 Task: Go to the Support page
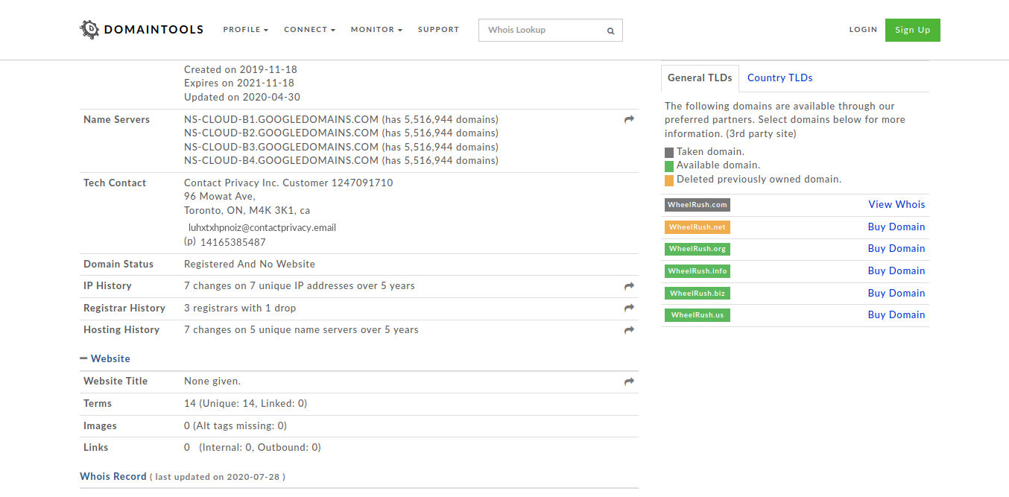[x=438, y=30]
